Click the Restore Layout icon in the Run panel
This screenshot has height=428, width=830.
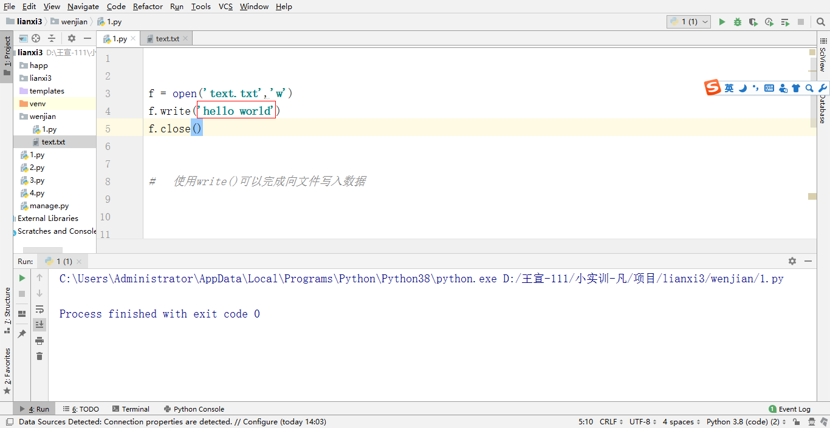(22, 314)
